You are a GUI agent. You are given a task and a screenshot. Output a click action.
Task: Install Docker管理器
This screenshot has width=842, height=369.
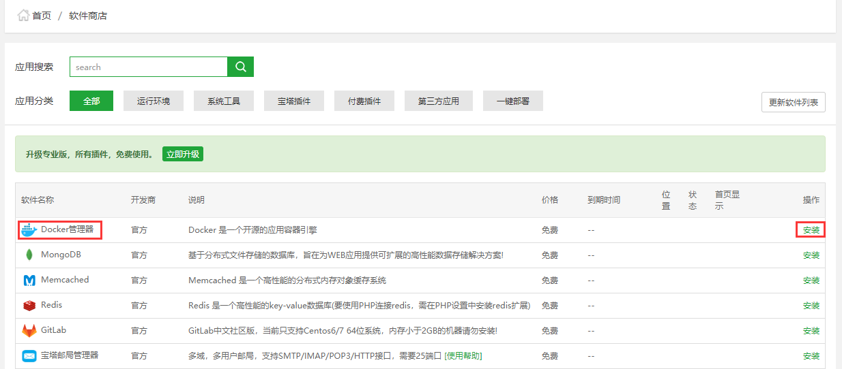point(811,230)
